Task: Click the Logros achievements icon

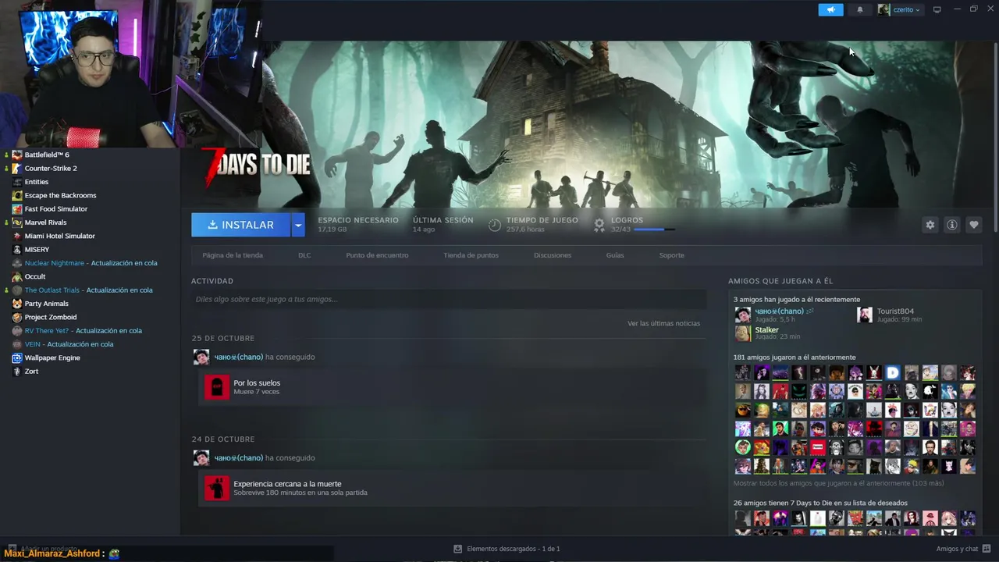Action: click(x=599, y=225)
